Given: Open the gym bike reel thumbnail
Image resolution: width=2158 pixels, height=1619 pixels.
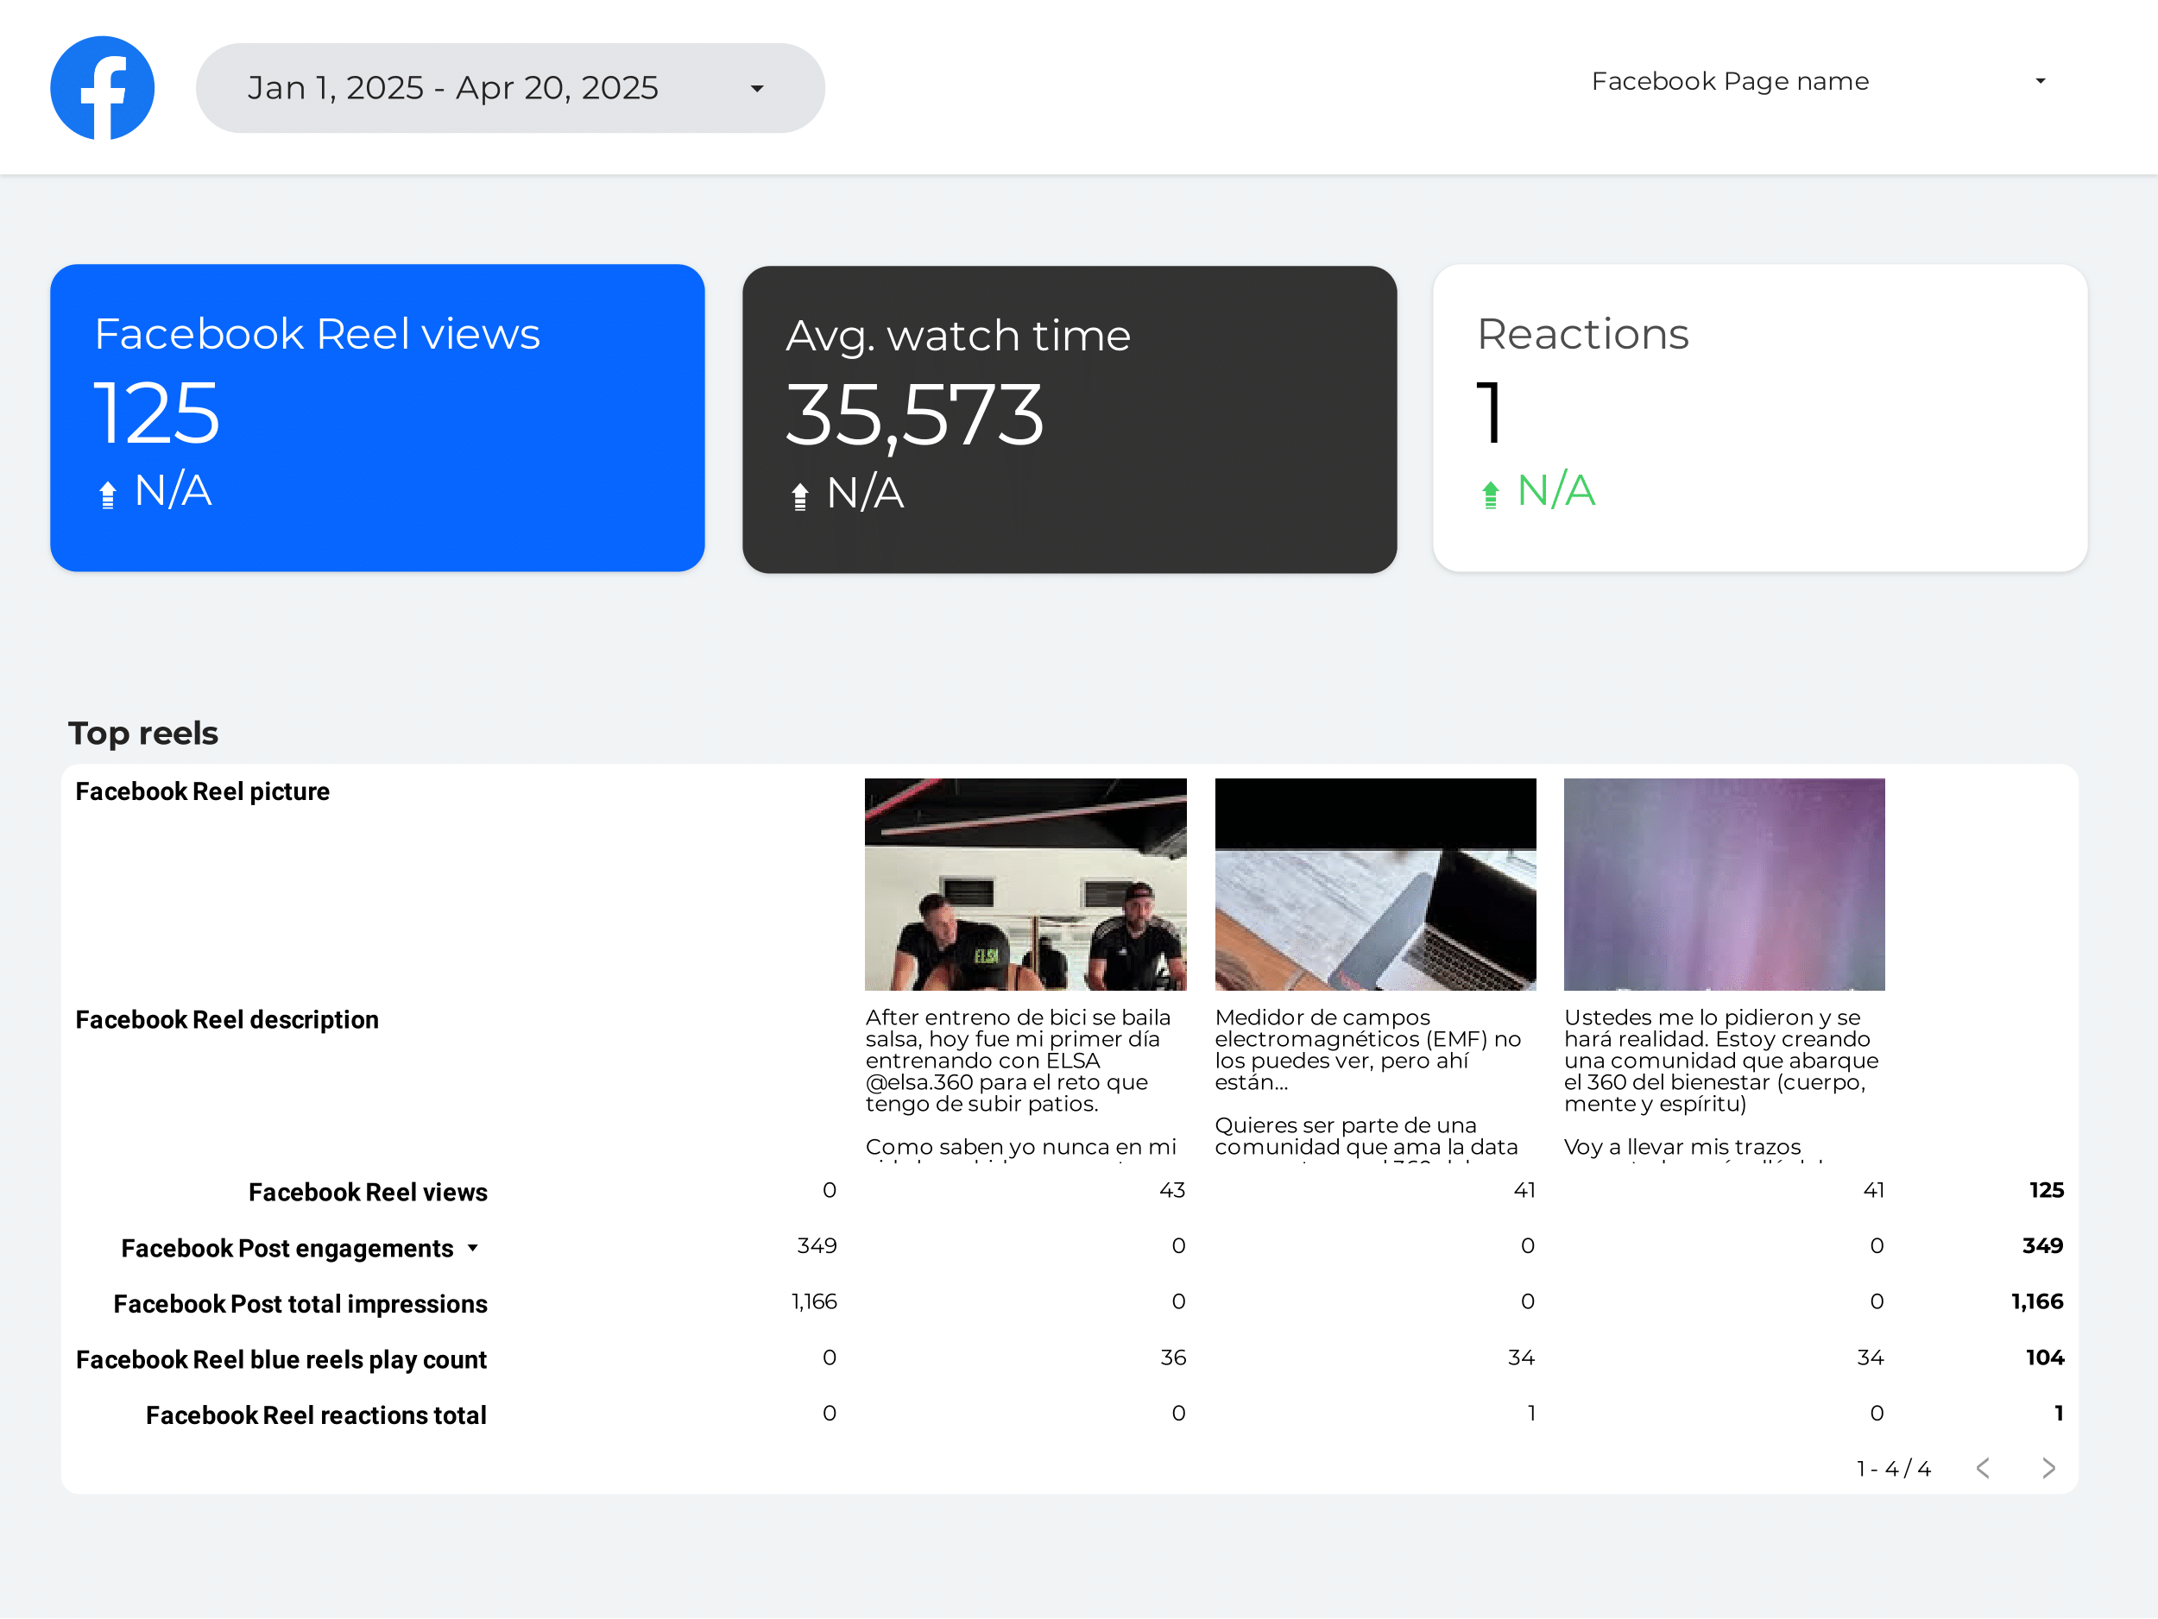Looking at the screenshot, I should coord(1025,885).
